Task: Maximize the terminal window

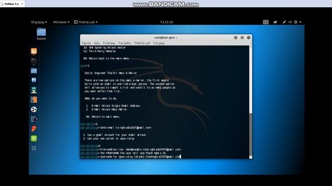Action: coord(242,38)
